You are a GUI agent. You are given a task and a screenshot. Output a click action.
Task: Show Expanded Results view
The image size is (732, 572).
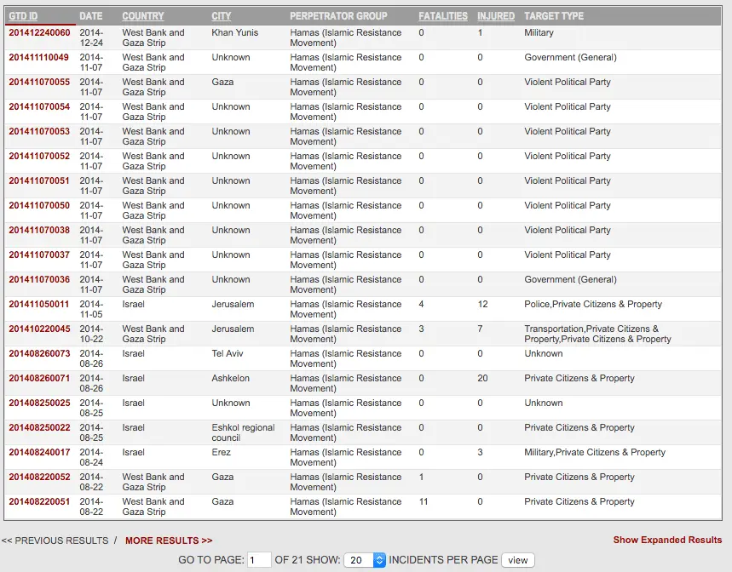click(x=666, y=540)
